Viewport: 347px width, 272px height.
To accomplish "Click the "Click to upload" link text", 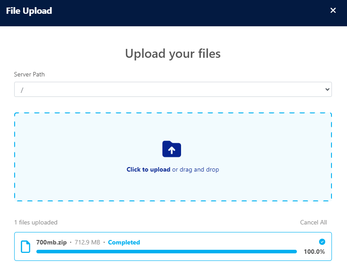I will (x=148, y=170).
